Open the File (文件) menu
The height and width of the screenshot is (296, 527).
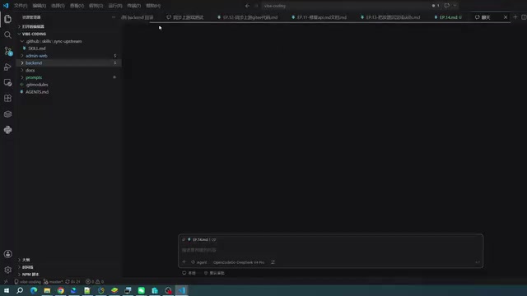[21, 6]
